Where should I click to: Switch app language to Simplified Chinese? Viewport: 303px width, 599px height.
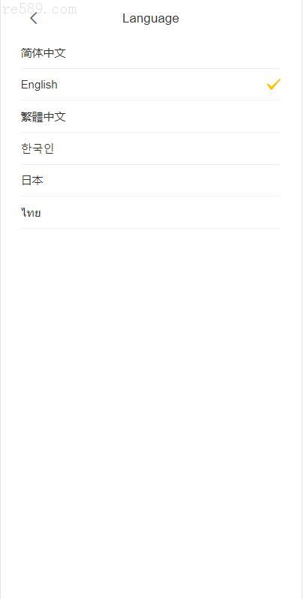(151, 53)
